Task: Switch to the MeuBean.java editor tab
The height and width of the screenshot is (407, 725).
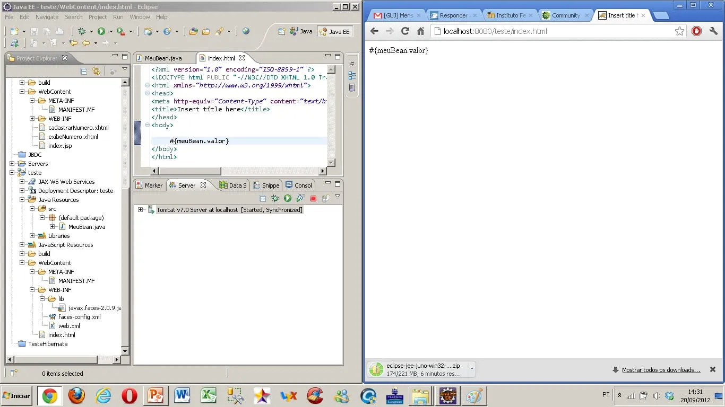Action: pyautogui.click(x=163, y=58)
